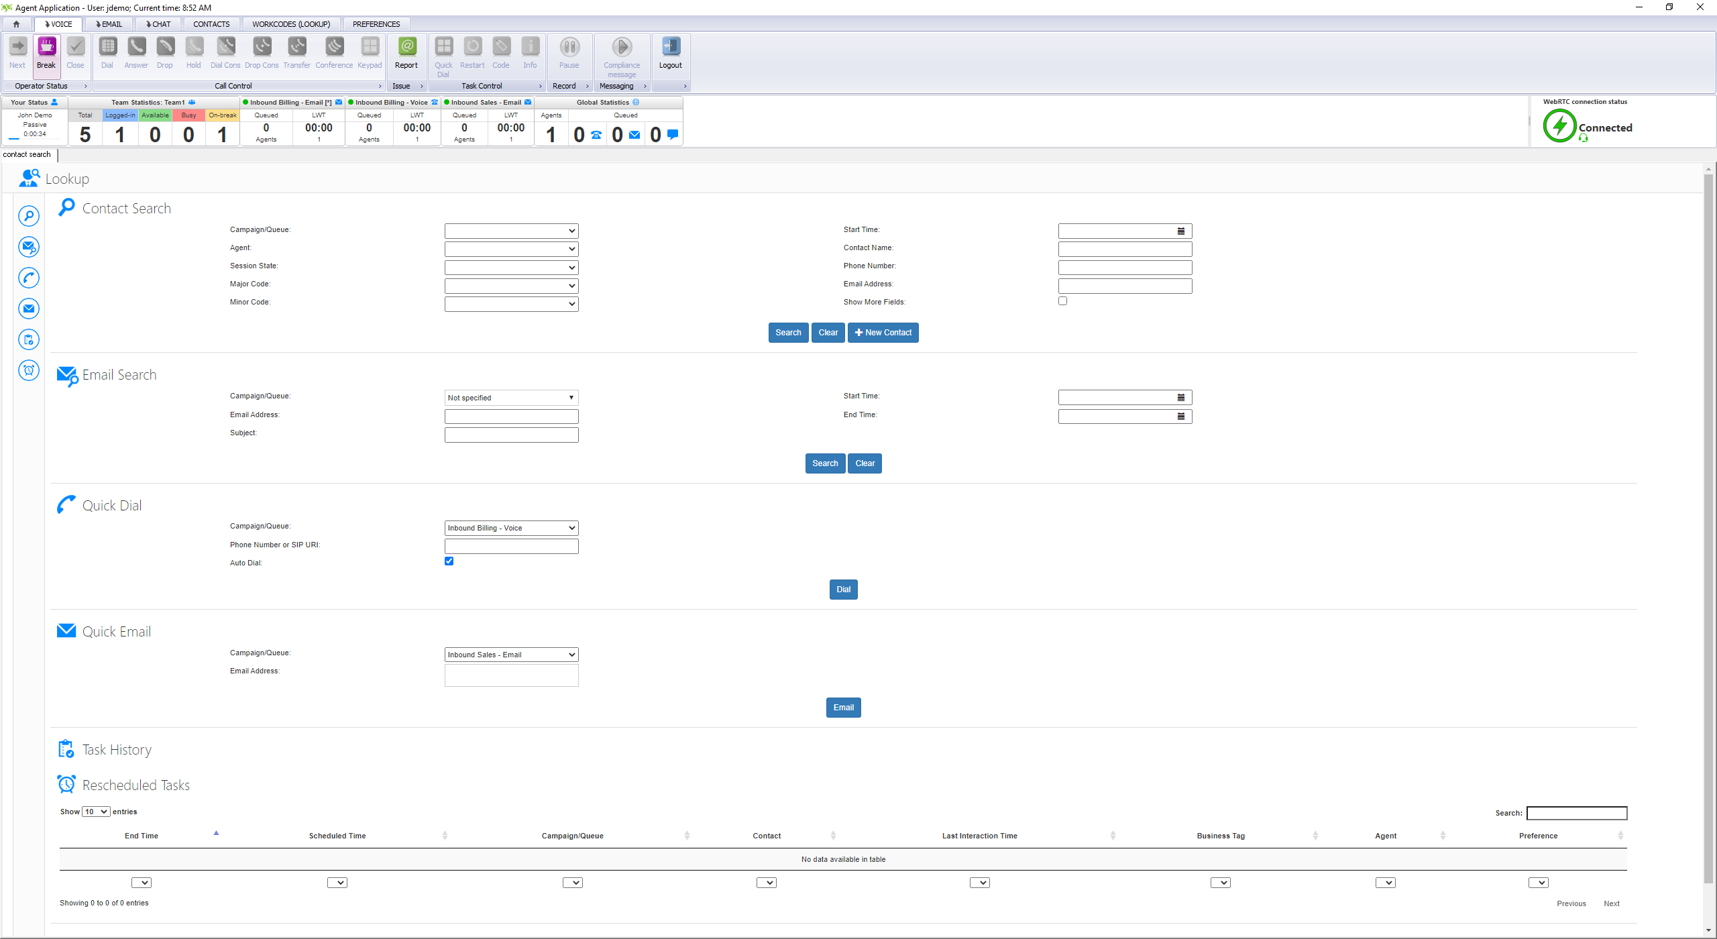Click the Email button under Quick Email

pos(843,708)
